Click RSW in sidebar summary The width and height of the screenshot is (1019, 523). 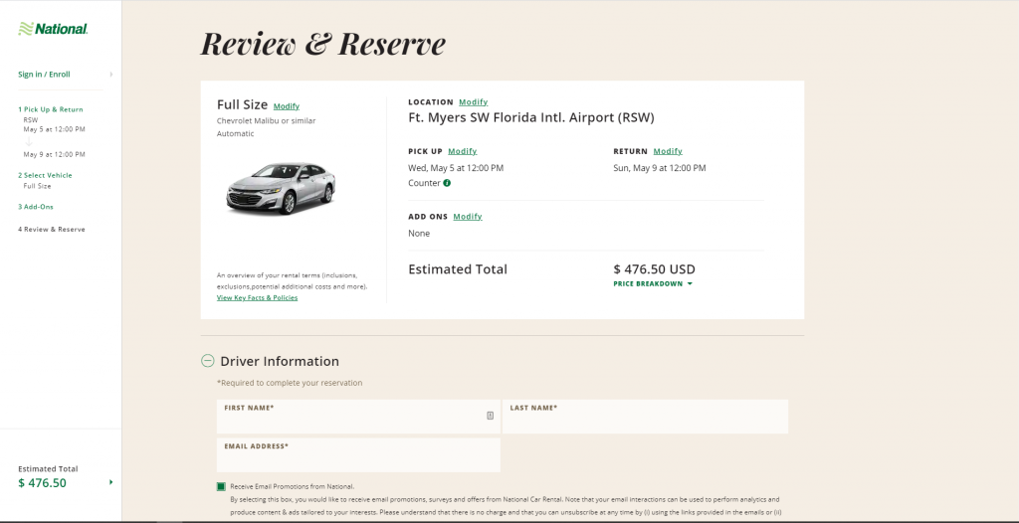coord(31,120)
